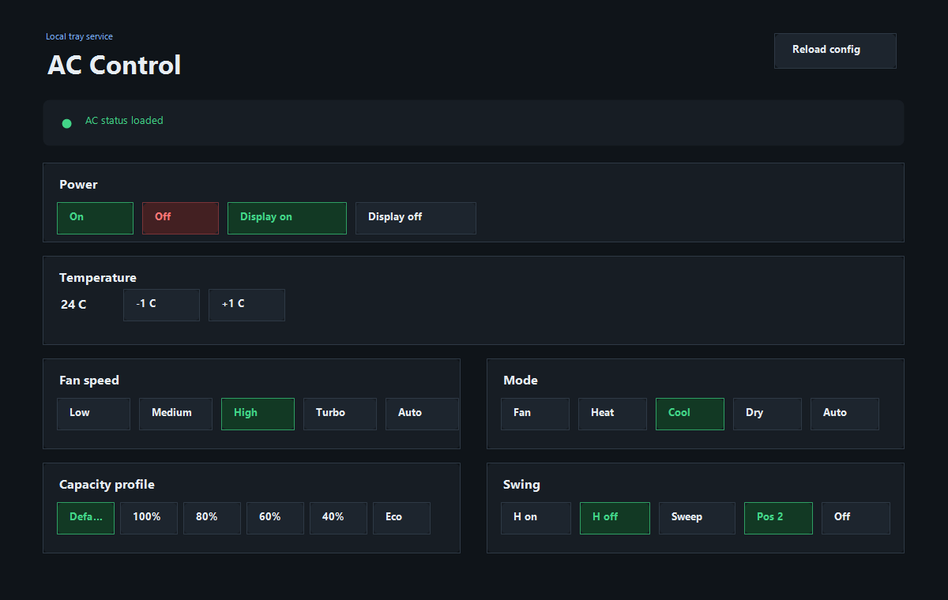Click the Reload config button
The image size is (948, 600).
[x=835, y=51]
